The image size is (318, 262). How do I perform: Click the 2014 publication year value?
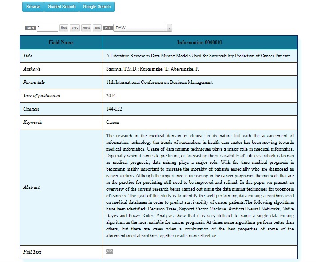(x=111, y=95)
